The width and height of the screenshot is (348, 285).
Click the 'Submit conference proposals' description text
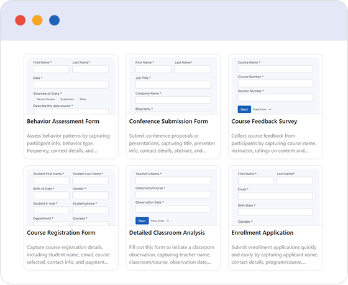click(172, 143)
